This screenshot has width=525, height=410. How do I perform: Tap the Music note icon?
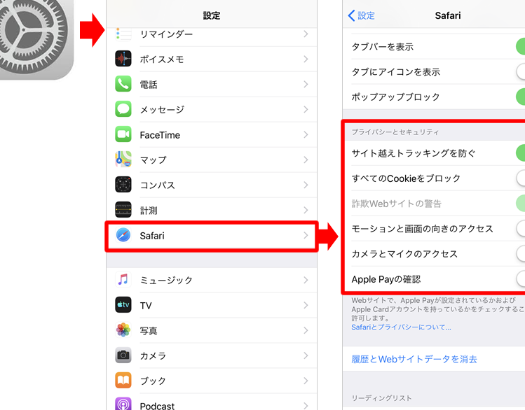point(123,280)
